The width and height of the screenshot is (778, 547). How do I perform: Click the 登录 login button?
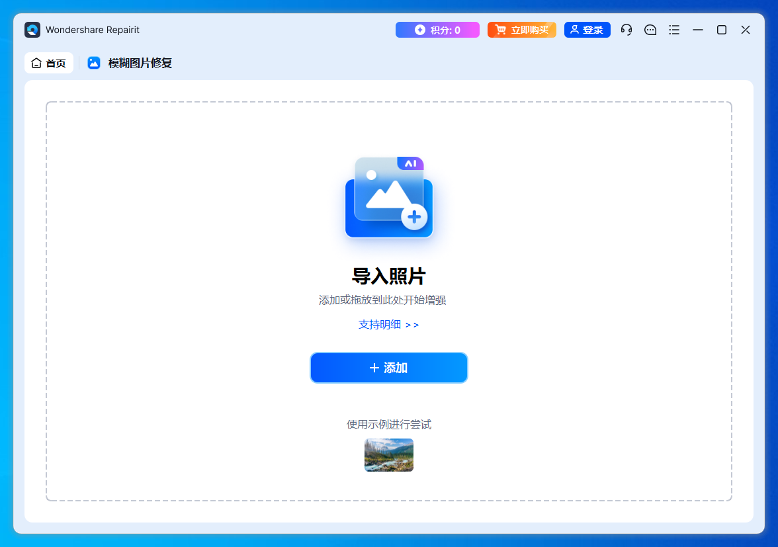(x=587, y=30)
